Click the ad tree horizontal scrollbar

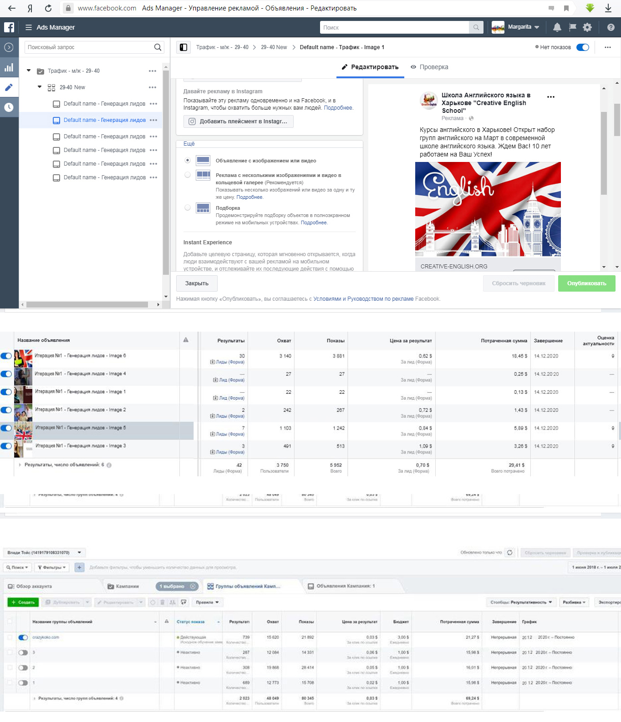point(87,304)
